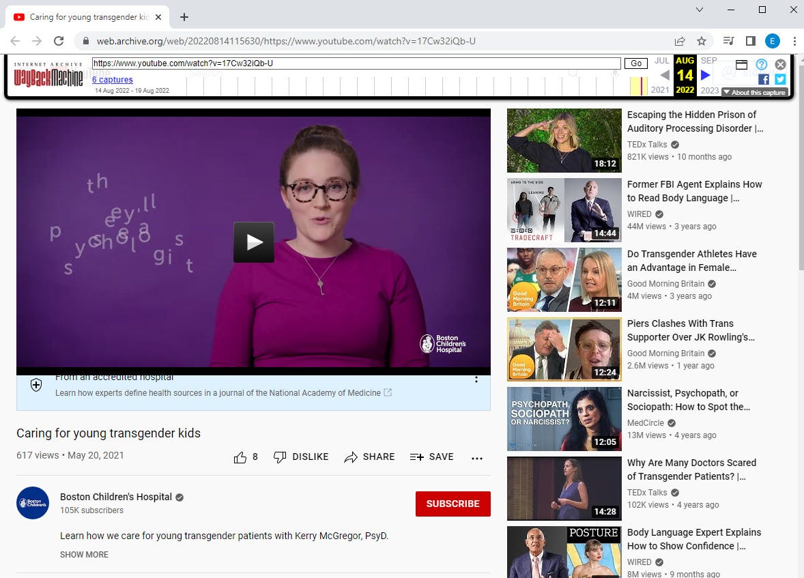804x578 pixels.
Task: Open the health info panel's vertical dots menu
Action: pos(476,379)
